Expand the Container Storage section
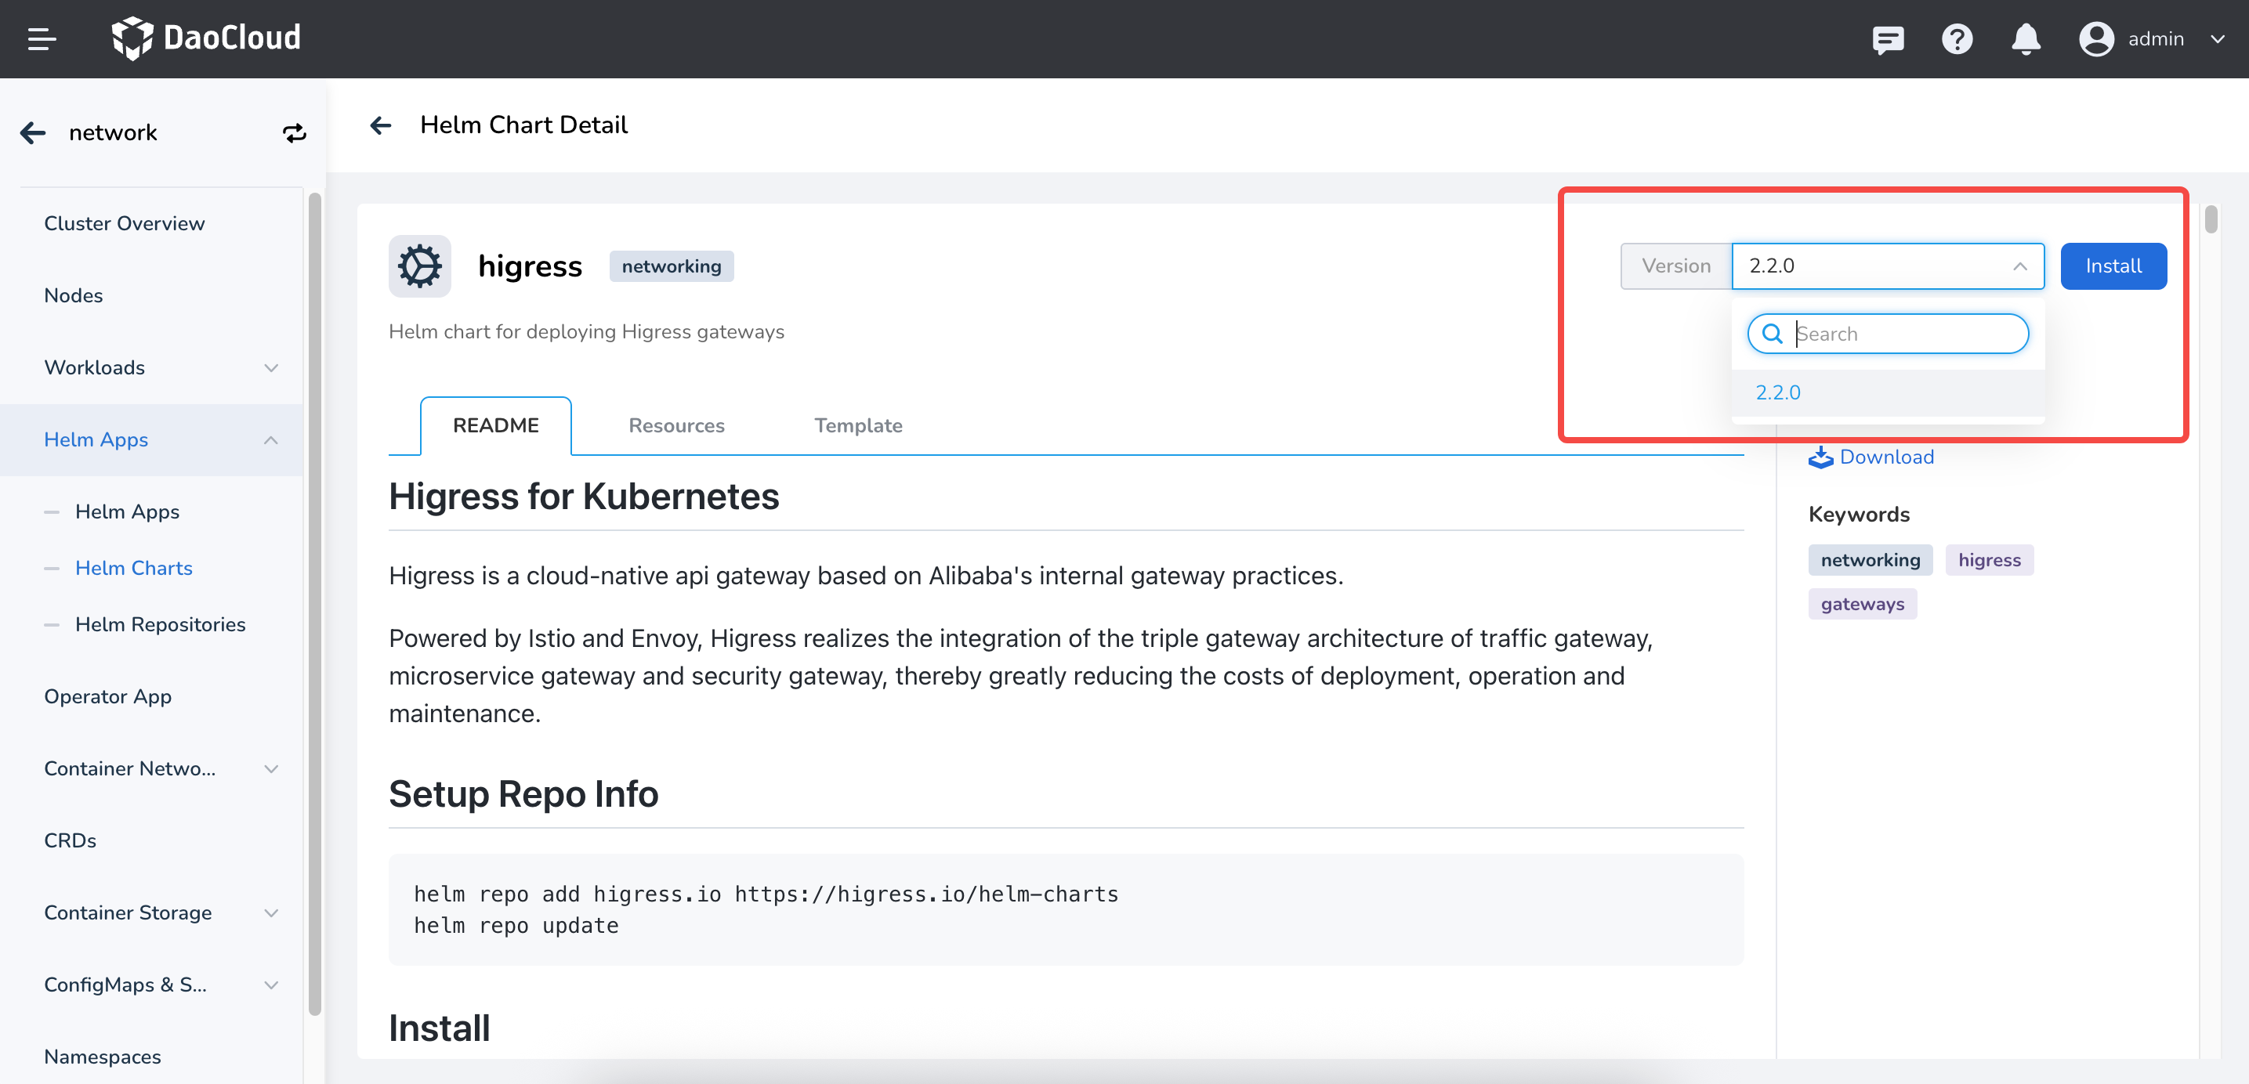The height and width of the screenshot is (1084, 2249). 270,913
